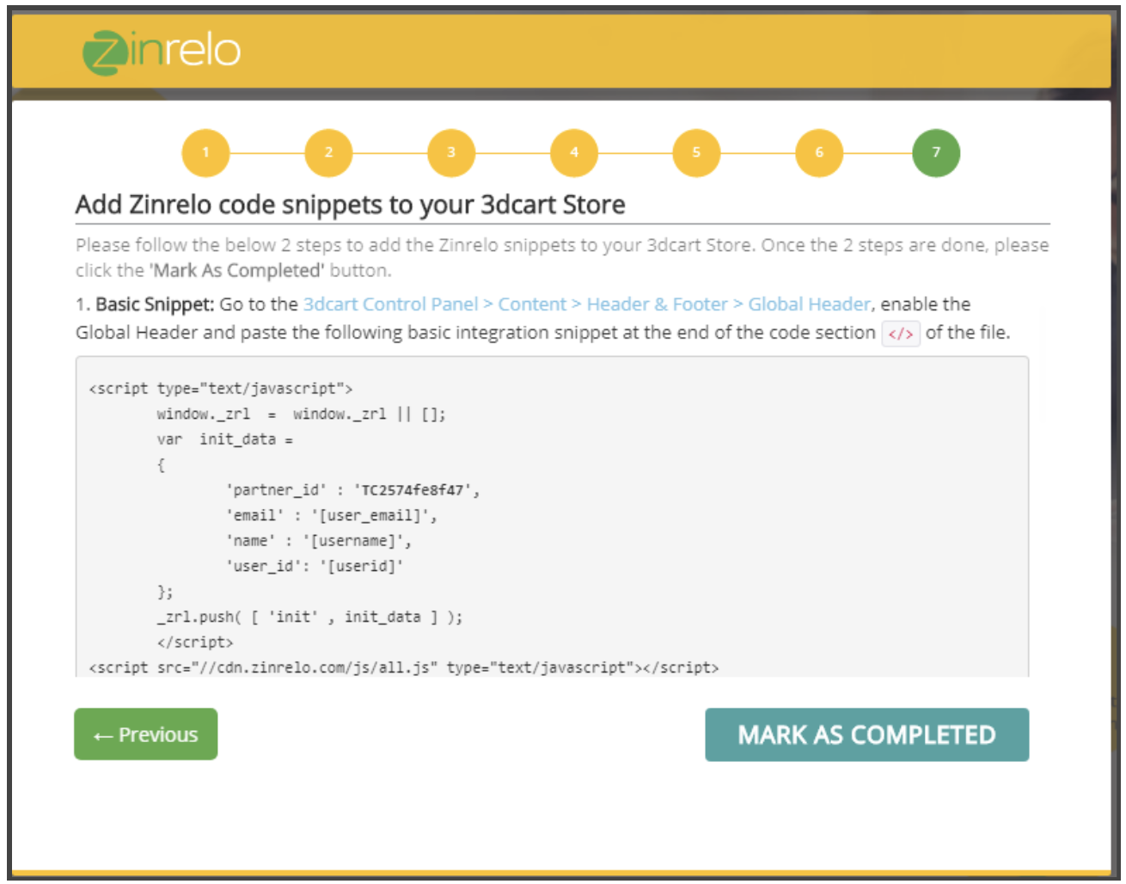The height and width of the screenshot is (884, 1126).
Task: Open the 3dcart Control Panel link
Action: pyautogui.click(x=391, y=304)
